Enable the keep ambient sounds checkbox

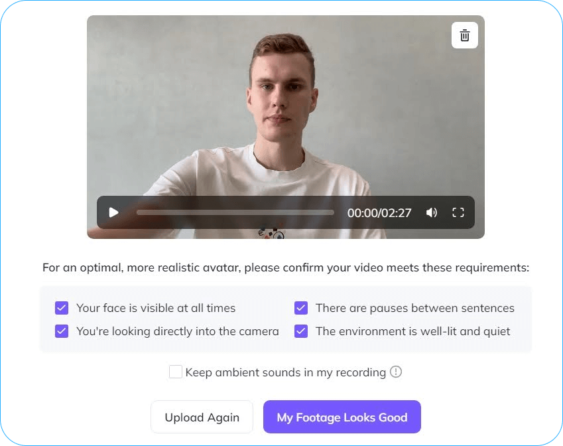[176, 372]
